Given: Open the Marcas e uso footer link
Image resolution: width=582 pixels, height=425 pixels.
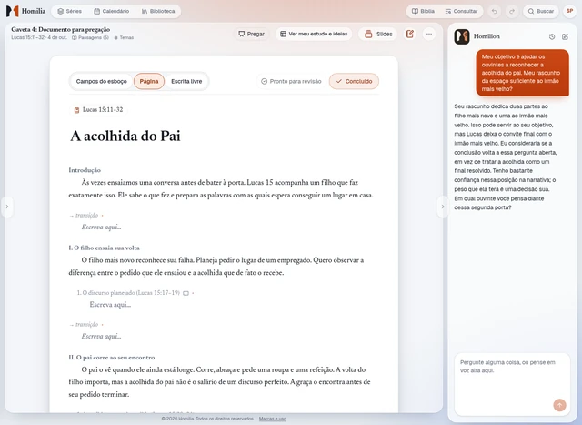Looking at the screenshot, I should [x=273, y=419].
